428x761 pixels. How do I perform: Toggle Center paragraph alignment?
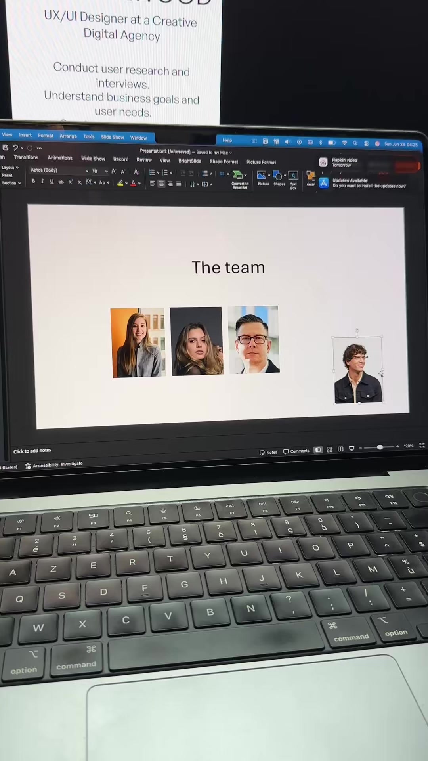click(161, 184)
